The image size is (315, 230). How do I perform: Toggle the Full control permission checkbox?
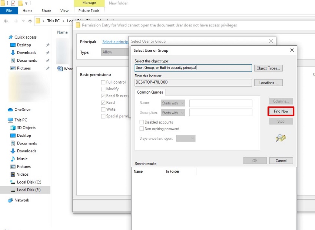click(103, 82)
